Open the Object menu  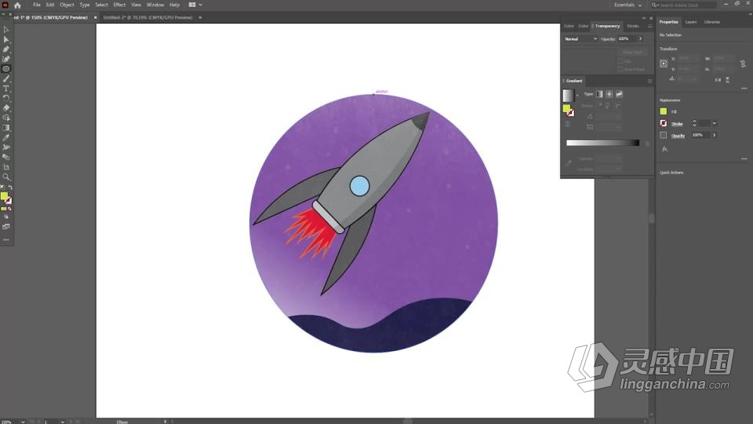(x=67, y=5)
